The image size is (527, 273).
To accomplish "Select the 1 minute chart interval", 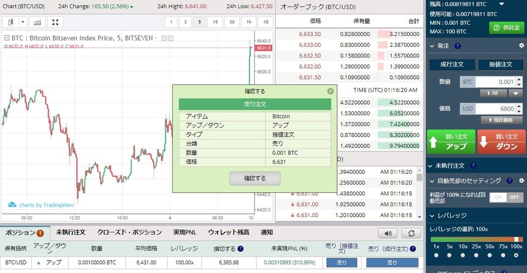I will (171, 22).
